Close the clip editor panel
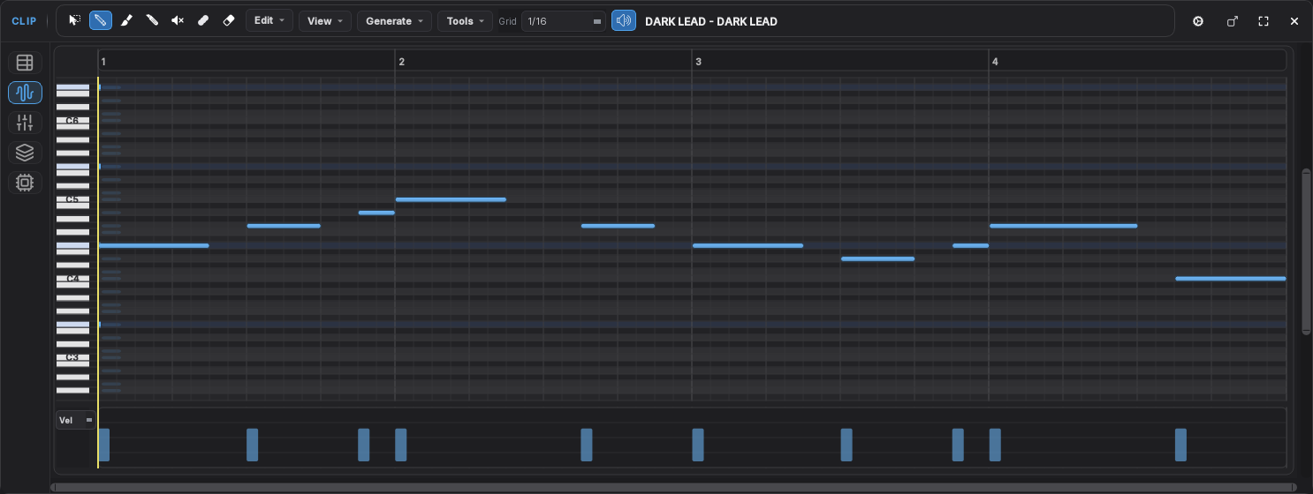The image size is (1313, 494). click(x=1294, y=21)
